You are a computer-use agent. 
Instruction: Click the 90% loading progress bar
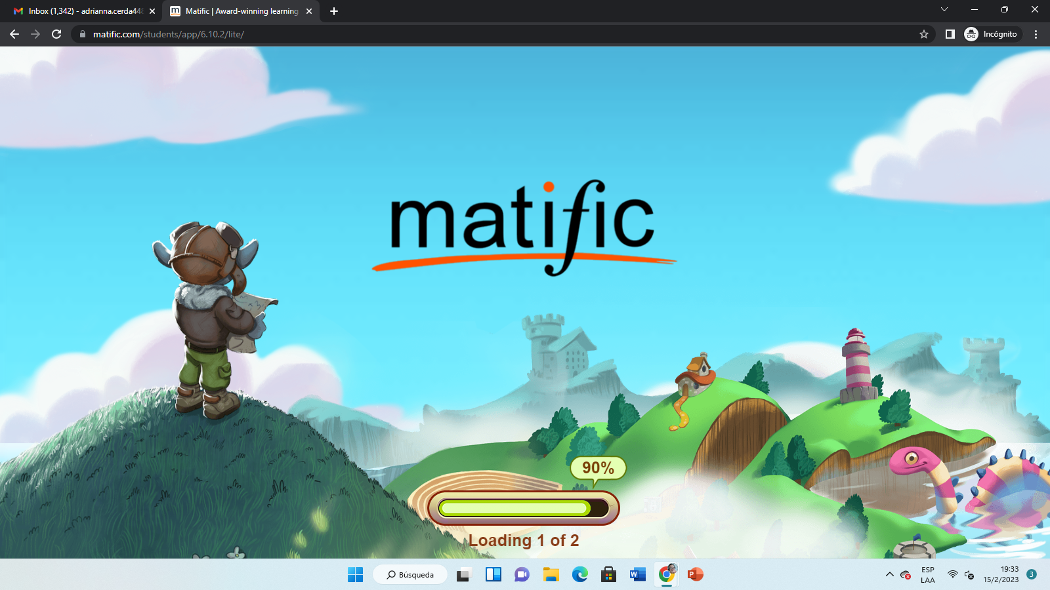(x=523, y=507)
